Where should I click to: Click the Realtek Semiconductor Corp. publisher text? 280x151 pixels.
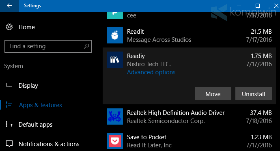166,121
